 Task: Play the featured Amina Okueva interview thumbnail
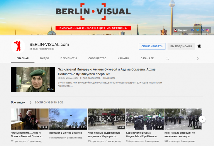pos(33,79)
